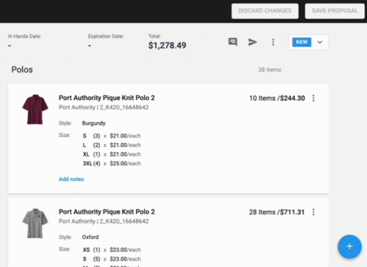Click the $1,278.49 total amount

[x=167, y=45]
